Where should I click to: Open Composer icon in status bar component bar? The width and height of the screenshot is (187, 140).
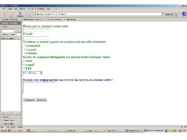click(8, 127)
